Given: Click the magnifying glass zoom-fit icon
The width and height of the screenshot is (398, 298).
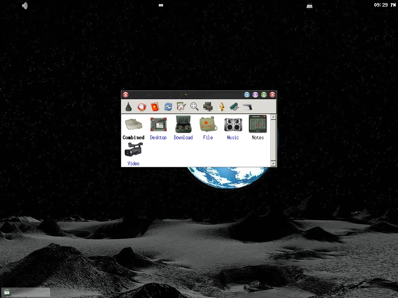Looking at the screenshot, I should pos(194,107).
